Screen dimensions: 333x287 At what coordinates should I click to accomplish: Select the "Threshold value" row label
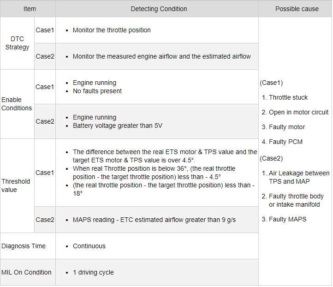click(16, 185)
